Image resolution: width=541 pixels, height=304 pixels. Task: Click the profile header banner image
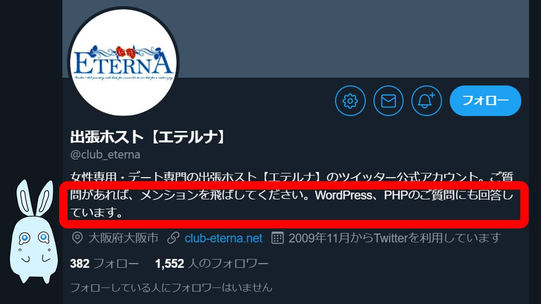click(x=296, y=39)
